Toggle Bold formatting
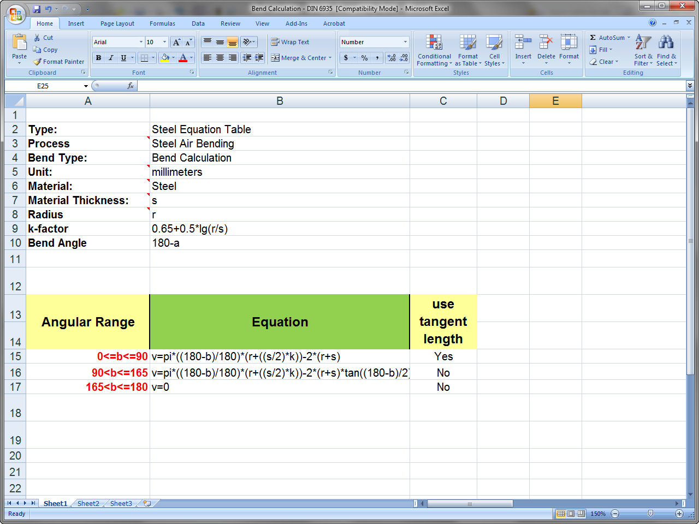 (x=98, y=58)
